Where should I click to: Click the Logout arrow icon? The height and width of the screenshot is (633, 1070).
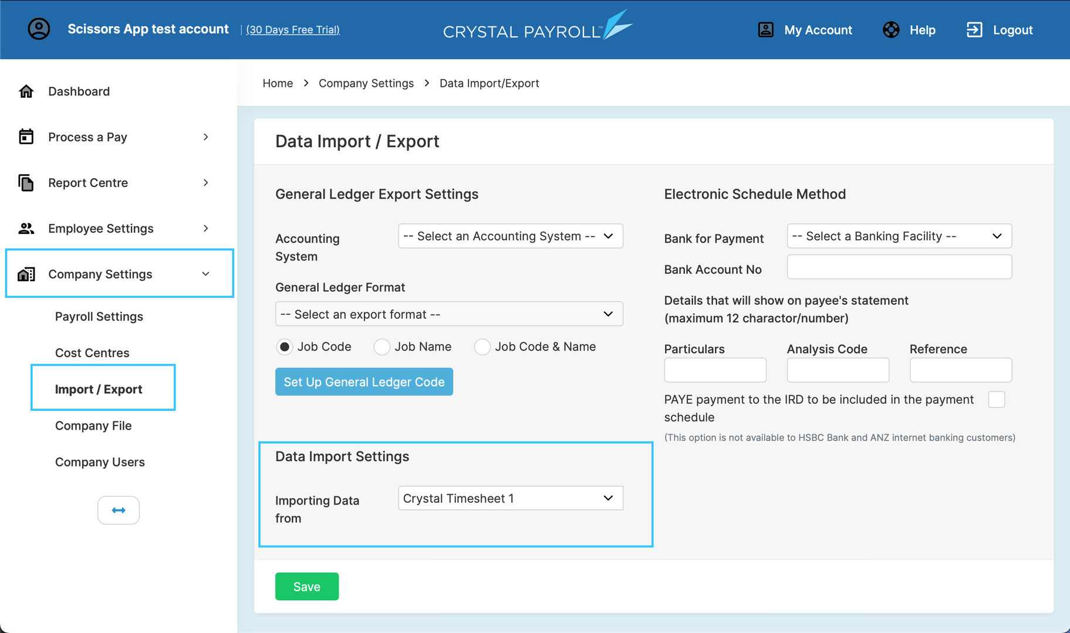[x=974, y=30]
